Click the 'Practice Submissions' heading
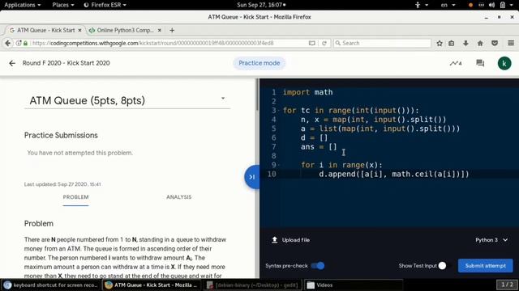Image resolution: width=519 pixels, height=291 pixels. [x=61, y=135]
